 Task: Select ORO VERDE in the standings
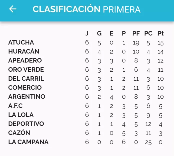point(26,69)
